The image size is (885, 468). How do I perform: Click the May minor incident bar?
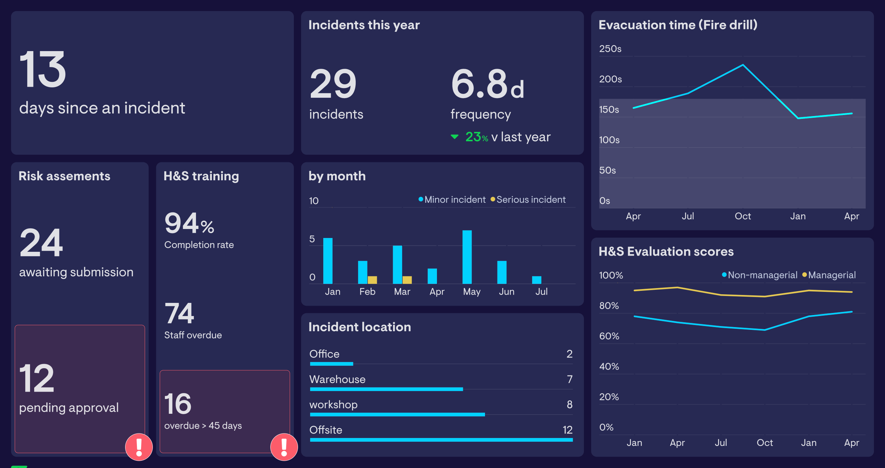(467, 257)
